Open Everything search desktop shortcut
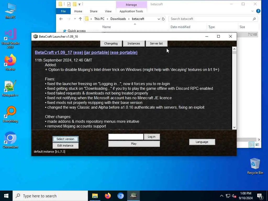The height and width of the screenshot is (201, 268). [x=10, y=115]
